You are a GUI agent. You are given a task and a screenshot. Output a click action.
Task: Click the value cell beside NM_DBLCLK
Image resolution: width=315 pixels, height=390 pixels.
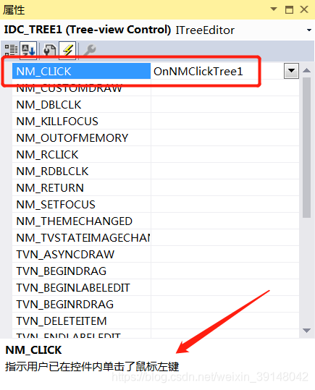[x=225, y=105]
